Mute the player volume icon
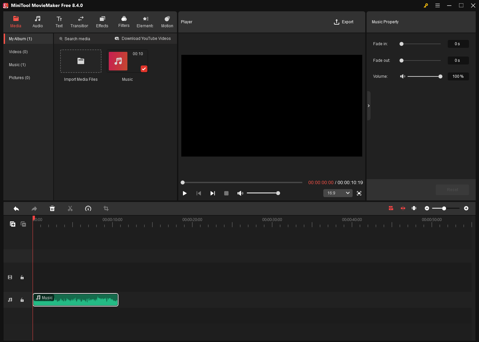The image size is (479, 342). point(240,193)
